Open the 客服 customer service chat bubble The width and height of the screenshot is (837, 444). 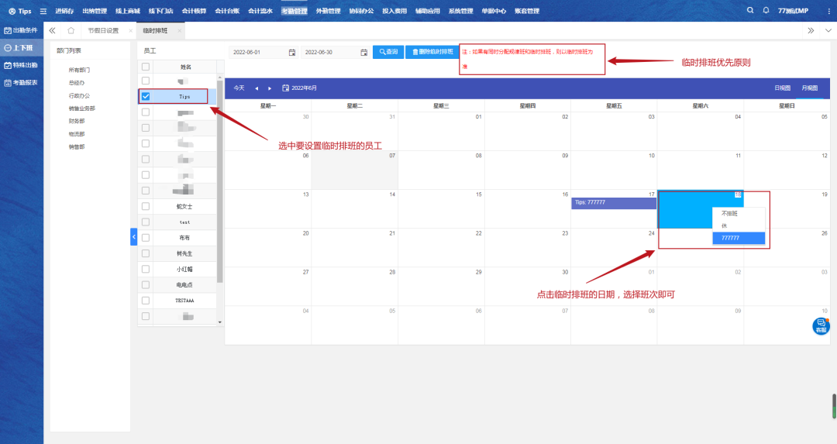pyautogui.click(x=821, y=326)
